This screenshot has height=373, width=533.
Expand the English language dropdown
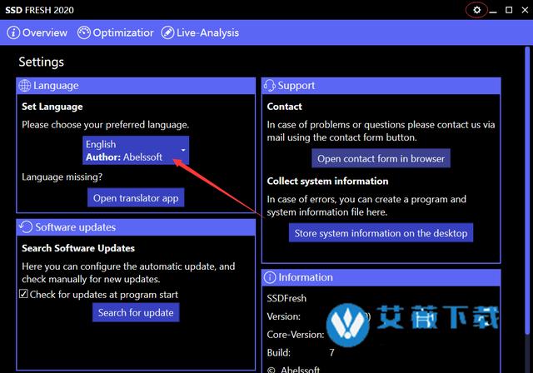click(136, 151)
